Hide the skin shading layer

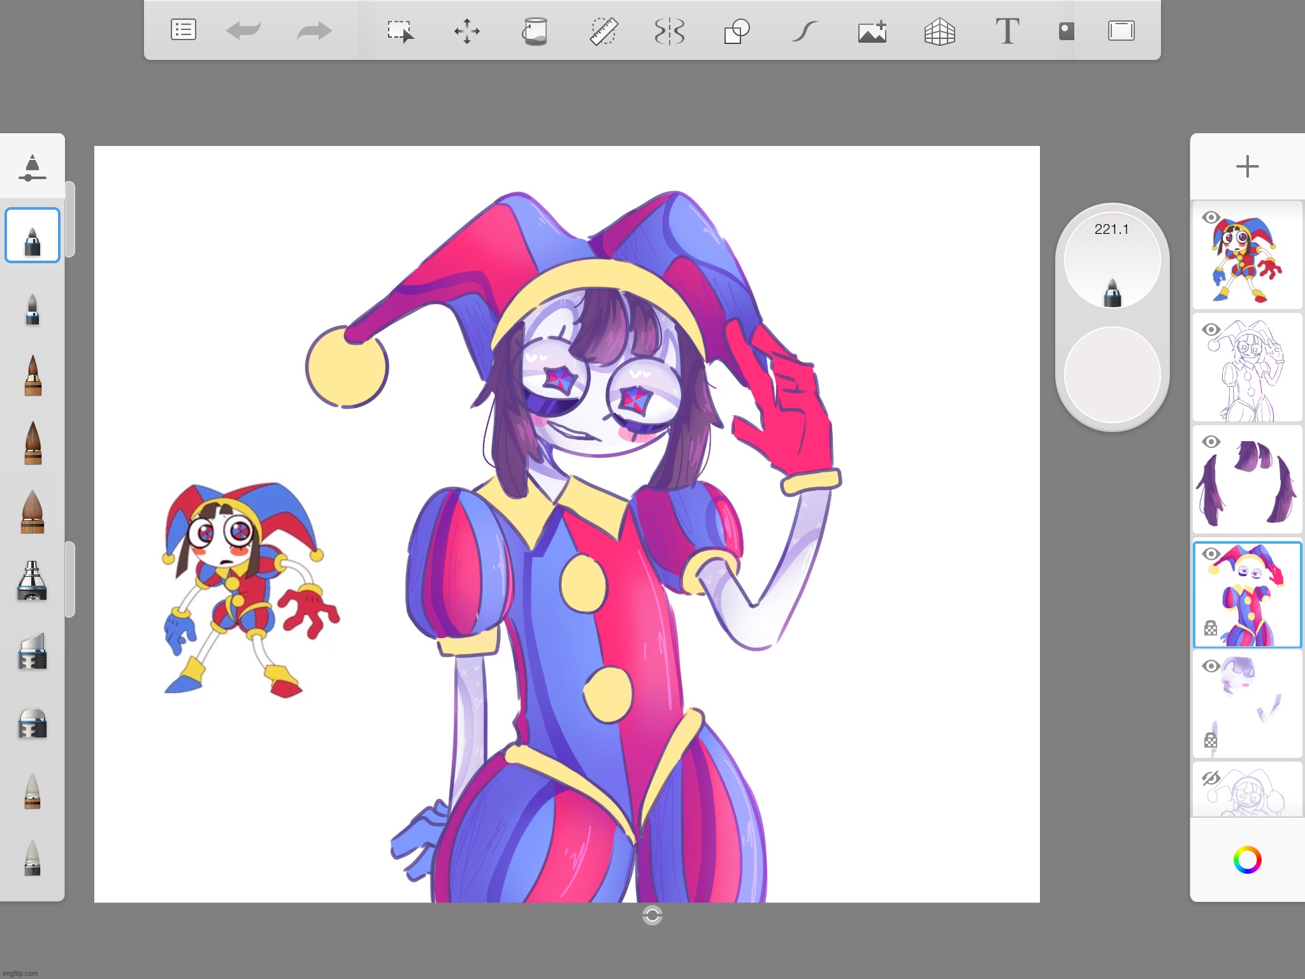(x=1211, y=666)
